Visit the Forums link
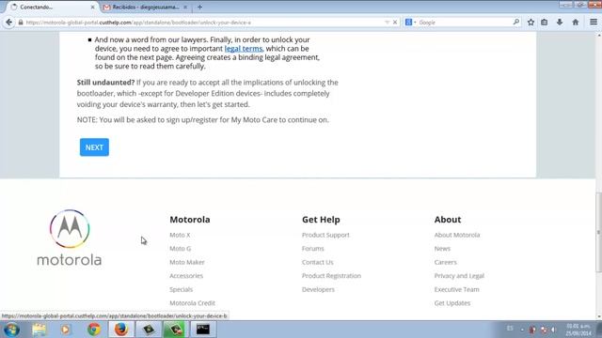 tap(313, 248)
